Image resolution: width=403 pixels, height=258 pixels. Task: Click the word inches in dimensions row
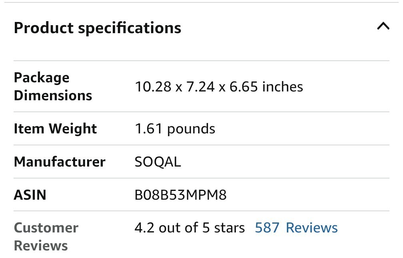(282, 87)
